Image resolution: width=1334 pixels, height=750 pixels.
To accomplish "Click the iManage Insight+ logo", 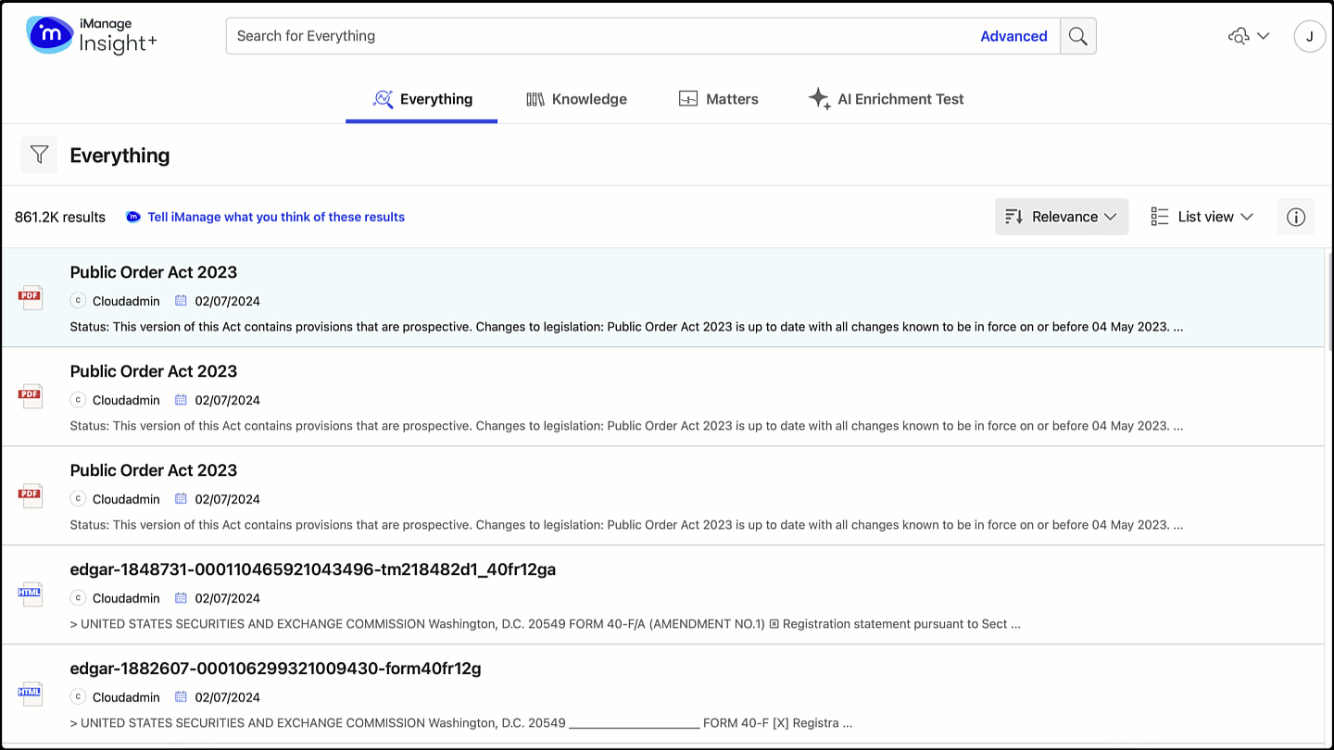I will pos(92,36).
